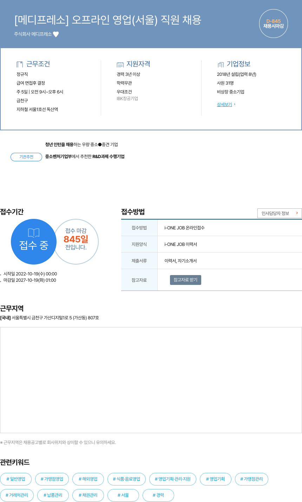Screen dimensions: 302x502
Task: Click the 기업정보 building icon
Action: [221, 65]
